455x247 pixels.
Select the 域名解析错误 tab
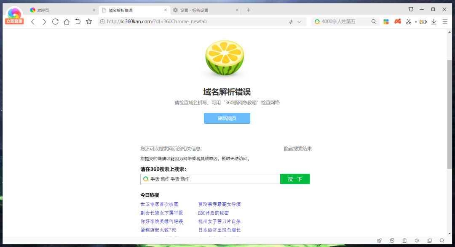coord(134,10)
